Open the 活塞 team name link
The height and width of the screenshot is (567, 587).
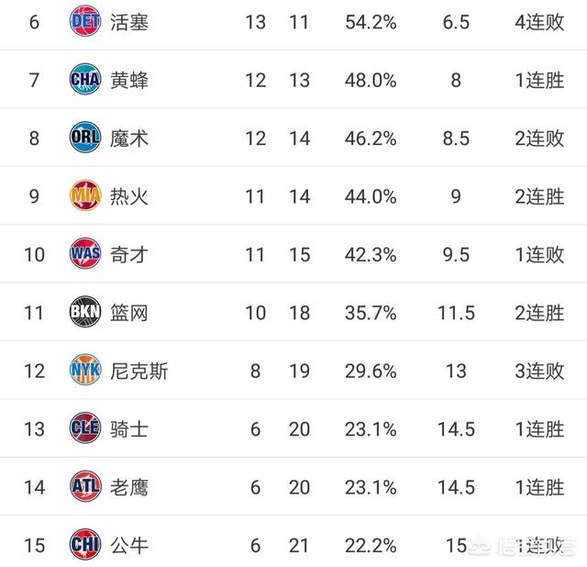coord(129,22)
